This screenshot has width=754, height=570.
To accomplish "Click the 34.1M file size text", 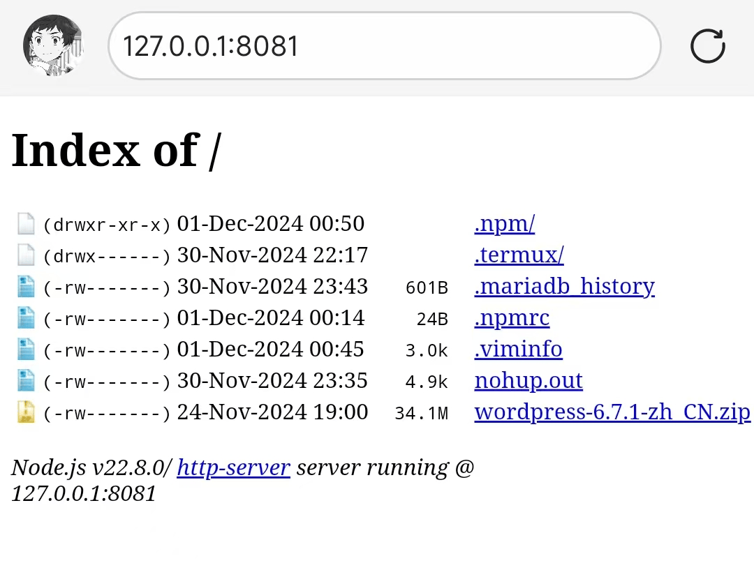I will [421, 414].
